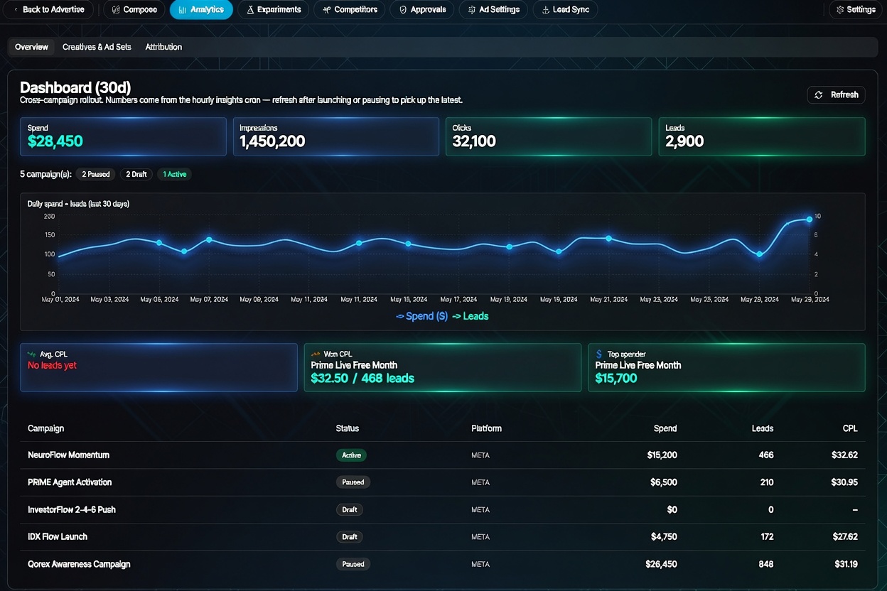Click the Impressions 1,450,200 card
887x591 pixels.
(336, 136)
